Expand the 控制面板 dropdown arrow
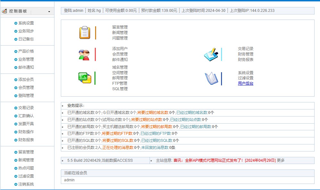The height and width of the screenshot is (190, 320). pos(50,11)
